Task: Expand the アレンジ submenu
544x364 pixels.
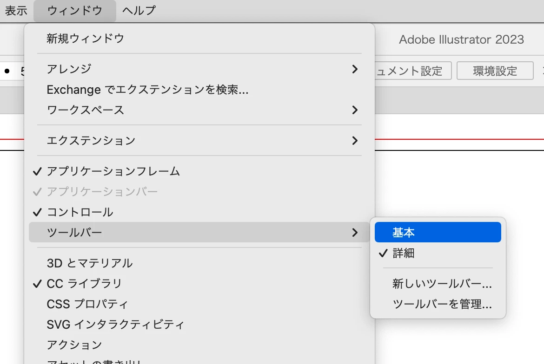Action: tap(199, 69)
